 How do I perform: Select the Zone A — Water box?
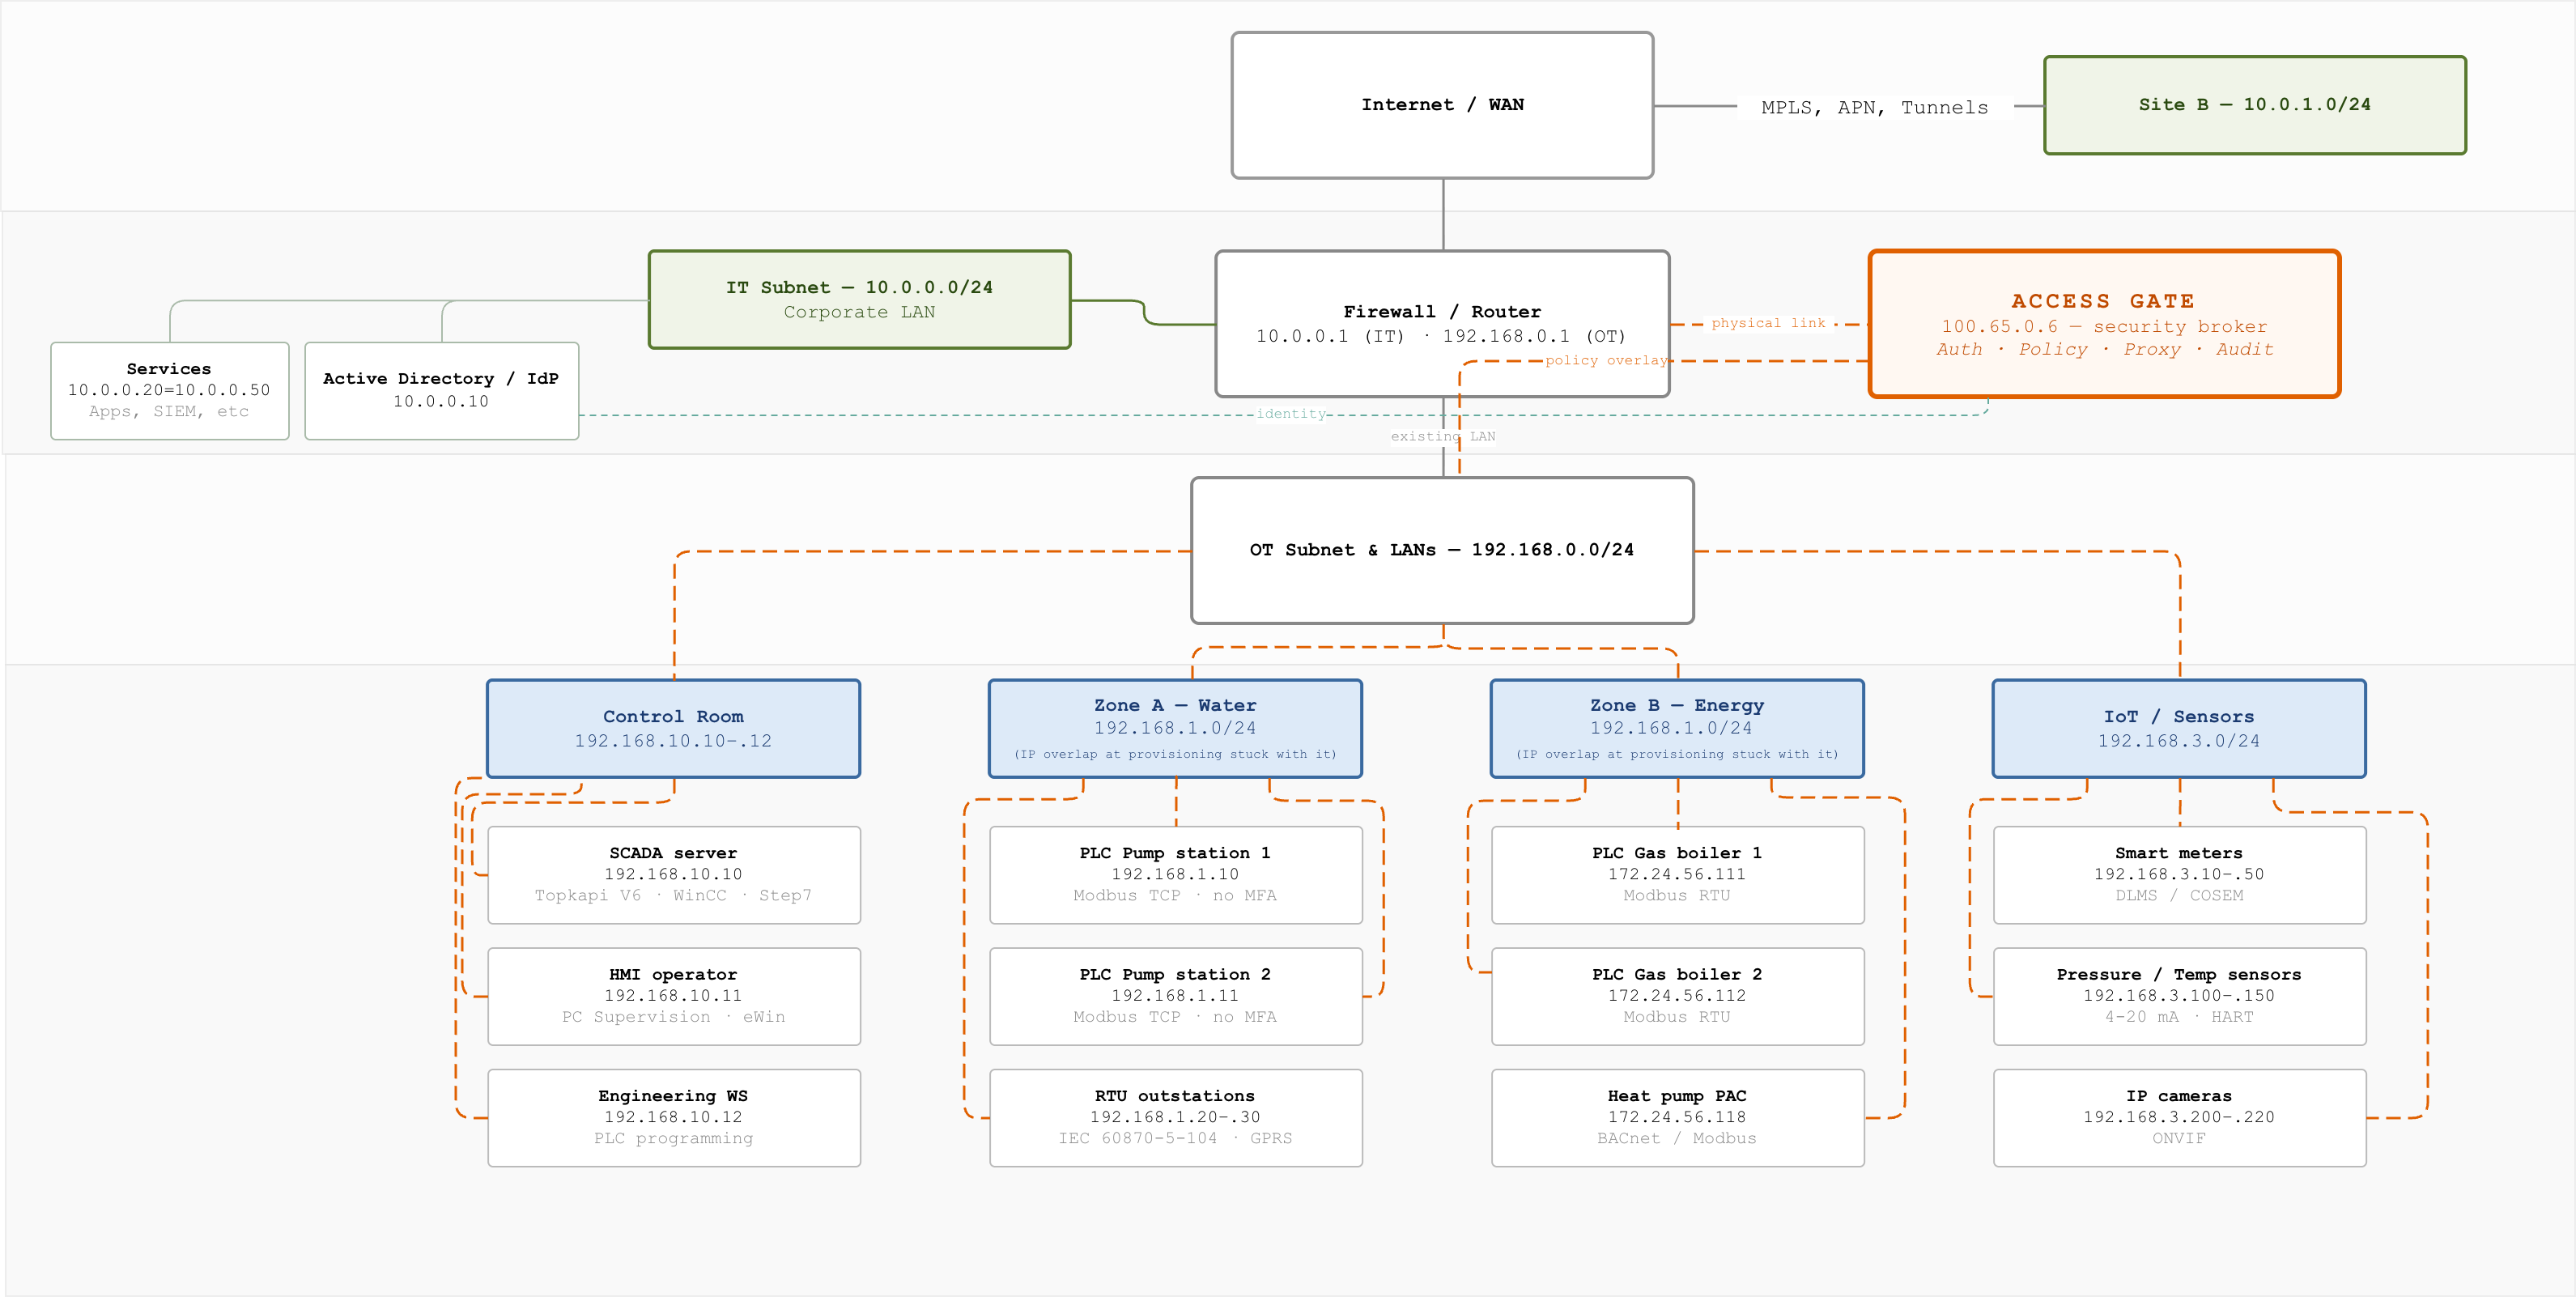1175,728
